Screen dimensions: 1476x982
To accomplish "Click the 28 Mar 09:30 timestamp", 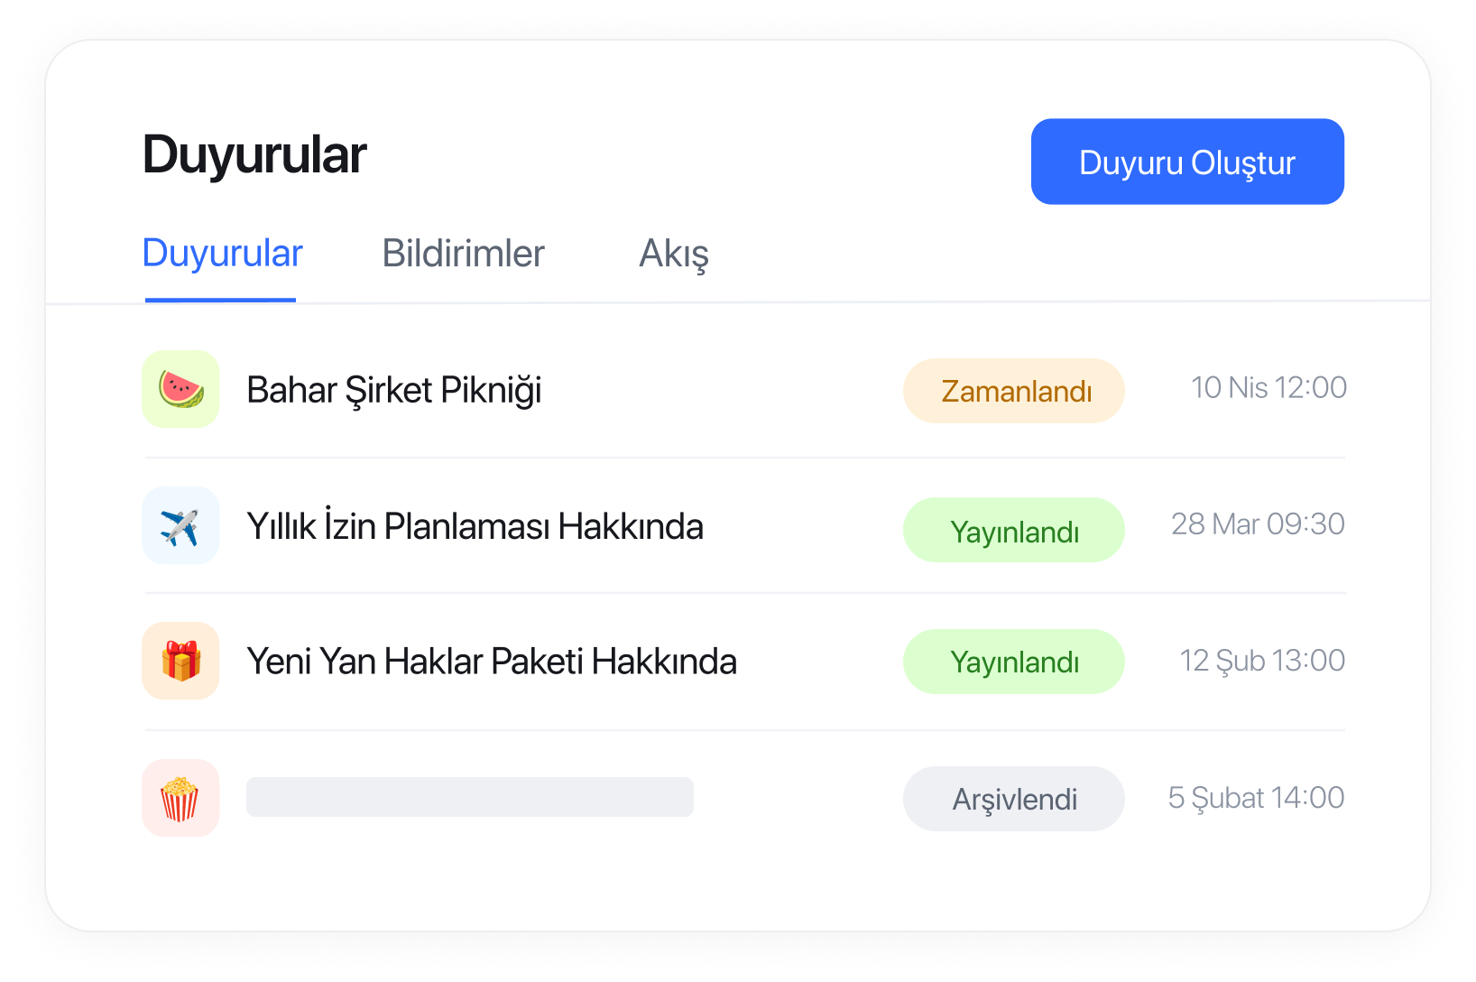I will tap(1258, 524).
